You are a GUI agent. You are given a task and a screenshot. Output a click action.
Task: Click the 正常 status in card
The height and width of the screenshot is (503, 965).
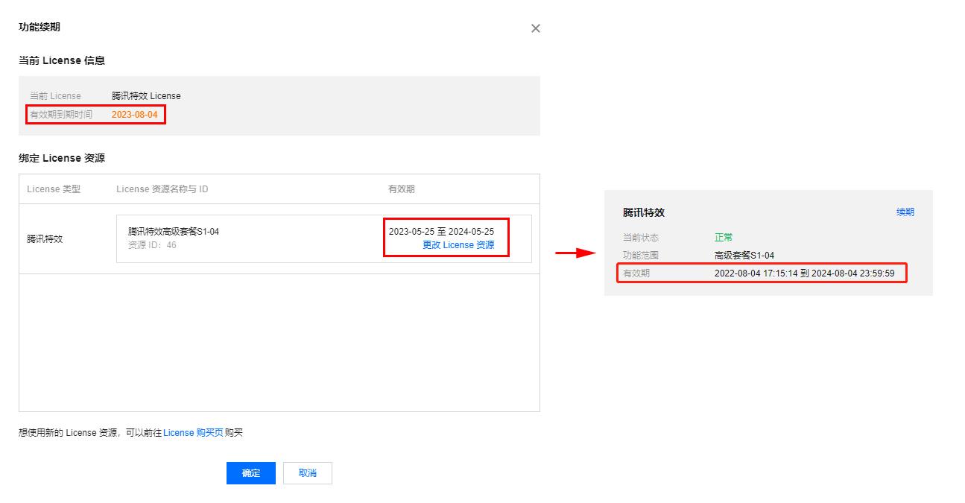724,237
